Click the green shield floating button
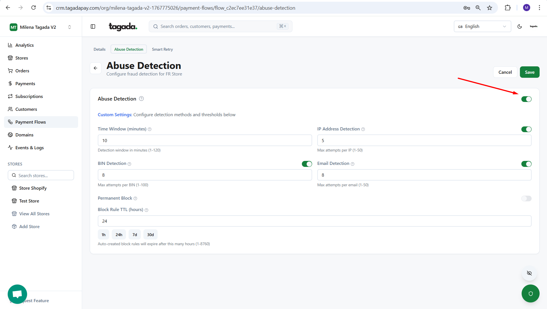This screenshot has width=547, height=309. (x=530, y=293)
